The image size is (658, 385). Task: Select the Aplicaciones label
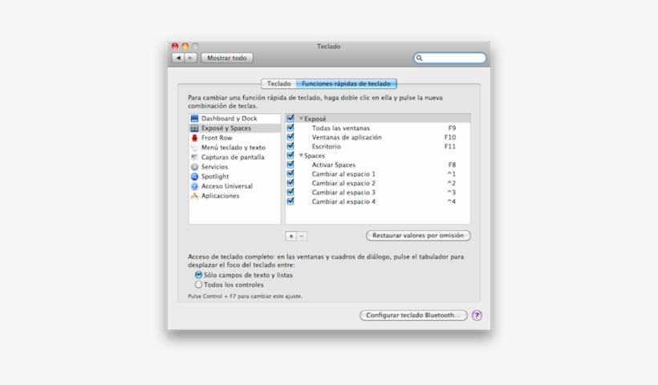click(x=221, y=196)
